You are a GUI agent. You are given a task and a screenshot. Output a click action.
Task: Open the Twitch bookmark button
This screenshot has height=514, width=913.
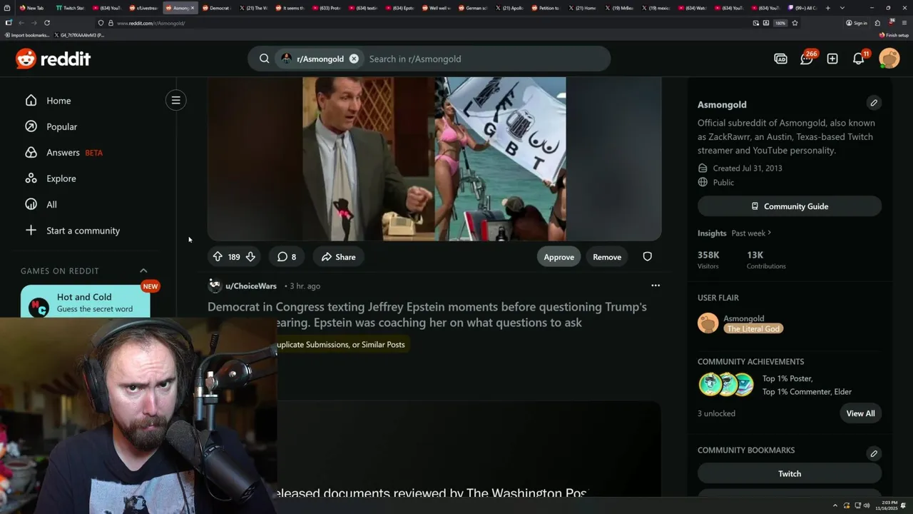(790, 473)
